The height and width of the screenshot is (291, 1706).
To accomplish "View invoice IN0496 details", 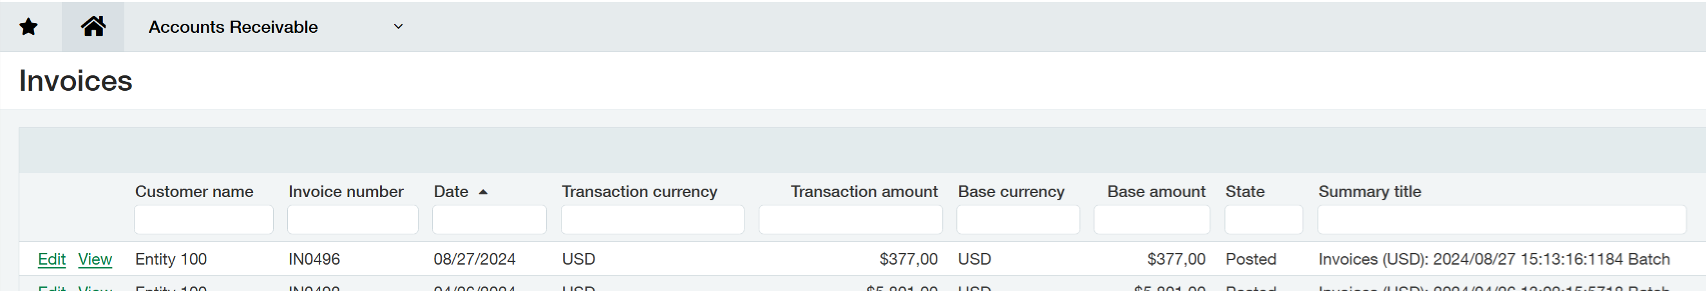I will 95,259.
